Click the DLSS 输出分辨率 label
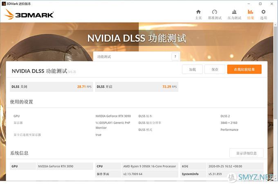 [x=150, y=123]
